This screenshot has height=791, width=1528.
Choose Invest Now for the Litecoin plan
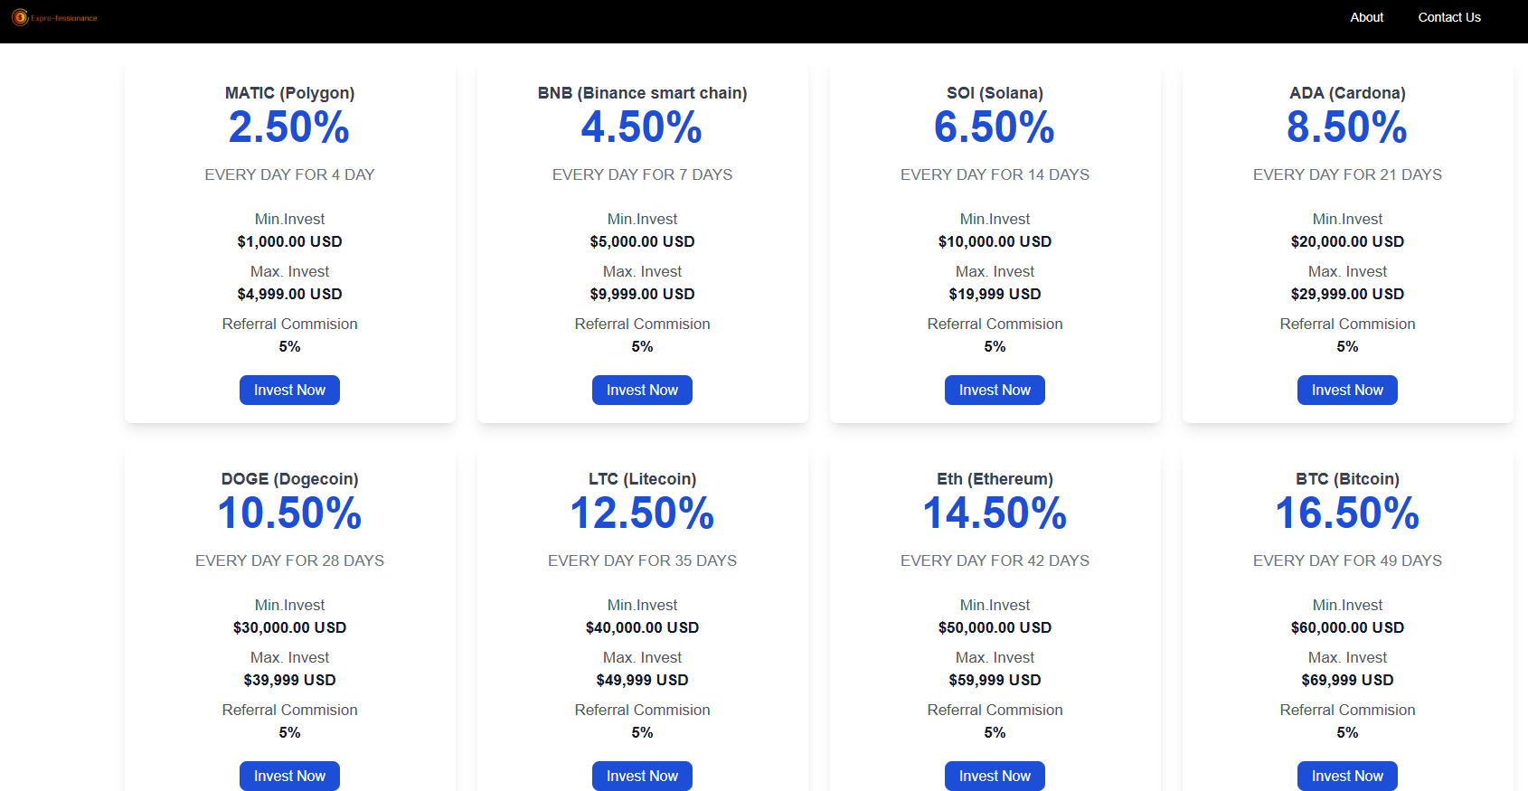coord(642,776)
